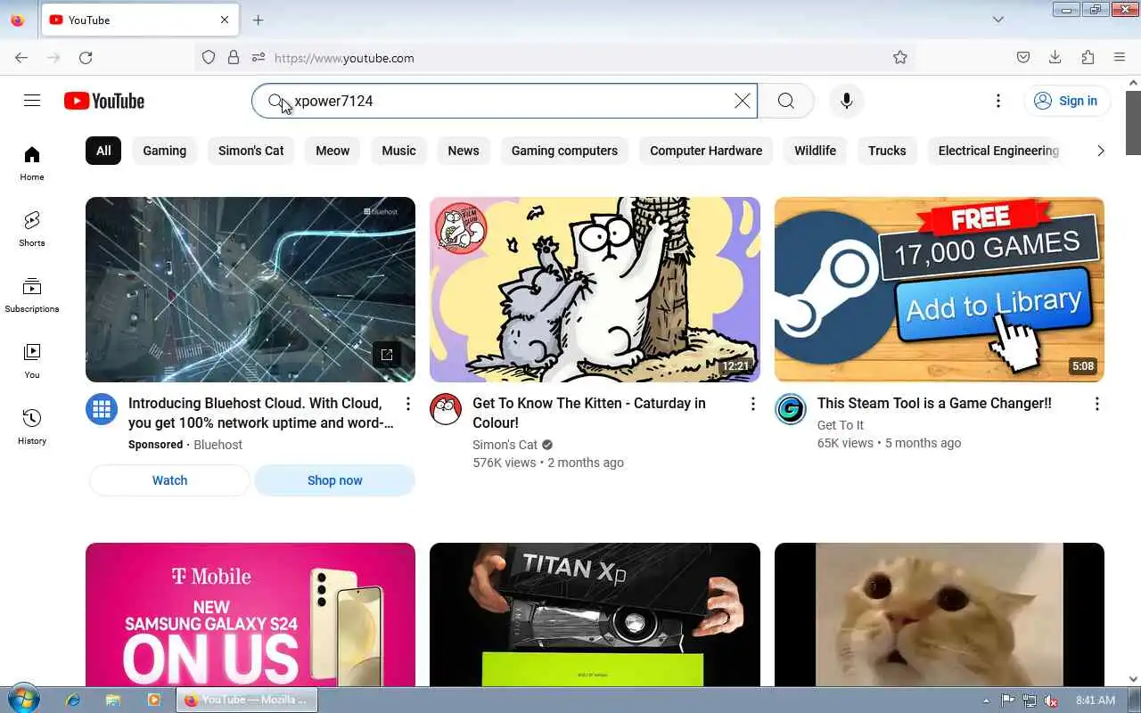Image resolution: width=1141 pixels, height=713 pixels.
Task: Open the YouTube settings three-dot menu
Action: tap(998, 101)
